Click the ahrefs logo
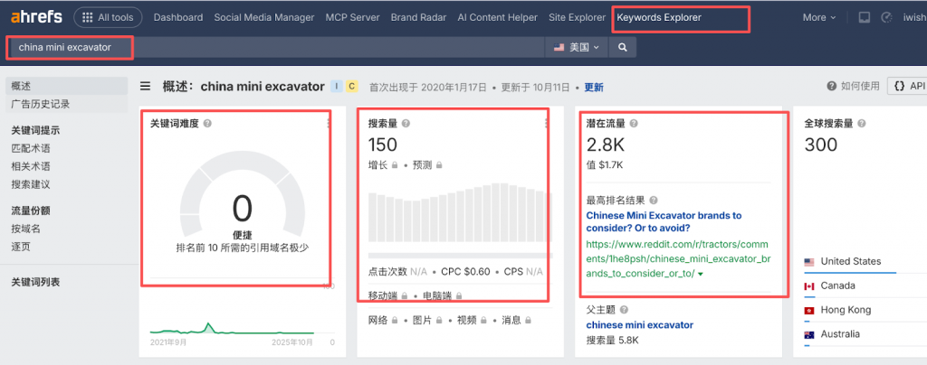 click(x=35, y=17)
